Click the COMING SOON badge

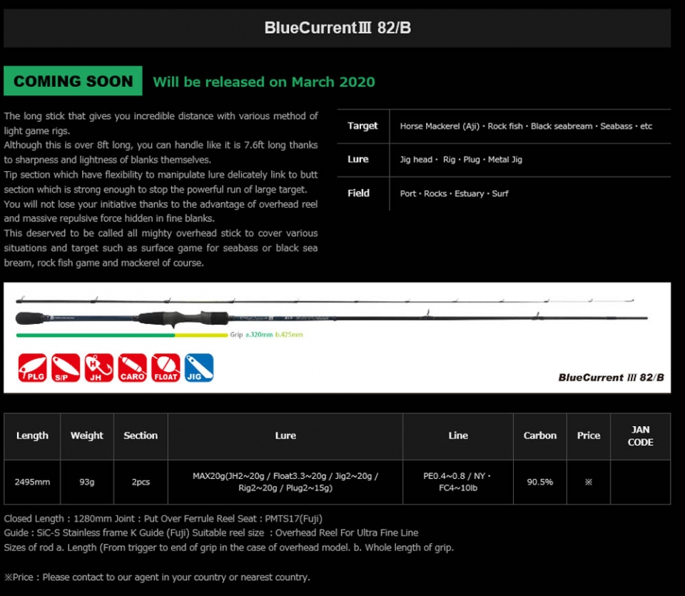click(x=73, y=81)
